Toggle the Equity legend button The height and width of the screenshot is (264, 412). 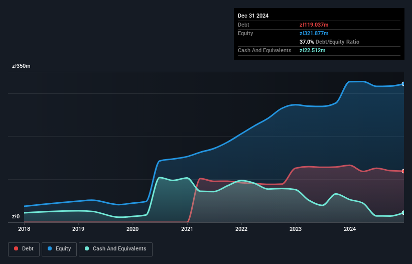[x=59, y=249]
